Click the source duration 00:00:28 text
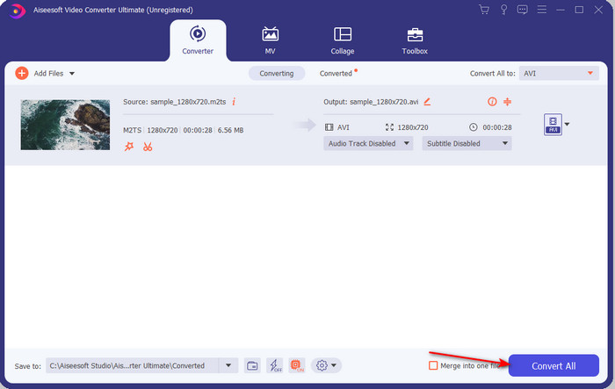The width and height of the screenshot is (615, 389). (198, 130)
